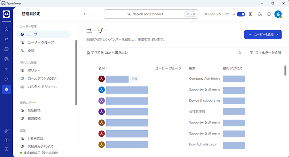The height and width of the screenshot is (157, 289).
Task: Click the remote connection arrows icon
Action: click(x=7, y=39)
